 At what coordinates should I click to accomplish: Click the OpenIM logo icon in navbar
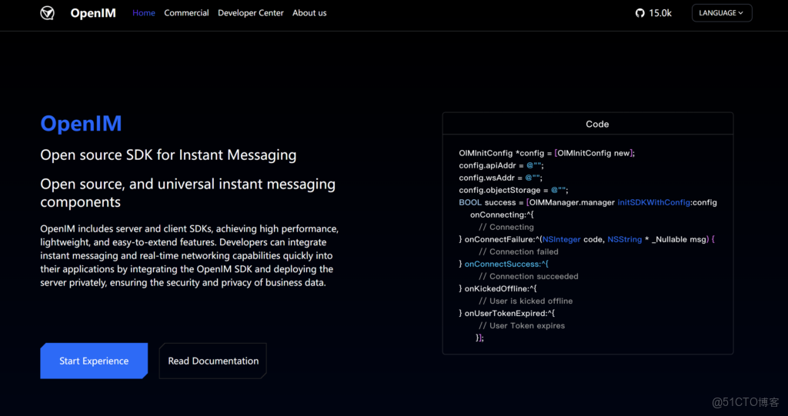pyautogui.click(x=48, y=13)
